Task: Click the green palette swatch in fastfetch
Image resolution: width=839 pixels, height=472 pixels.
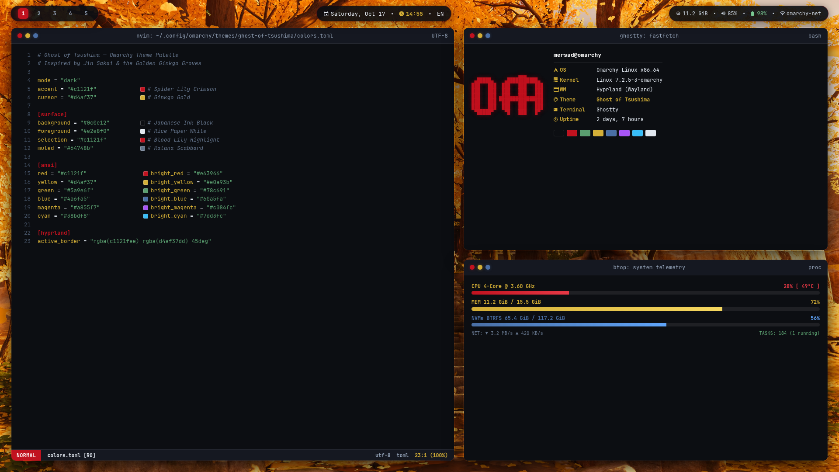Action: pyautogui.click(x=585, y=133)
